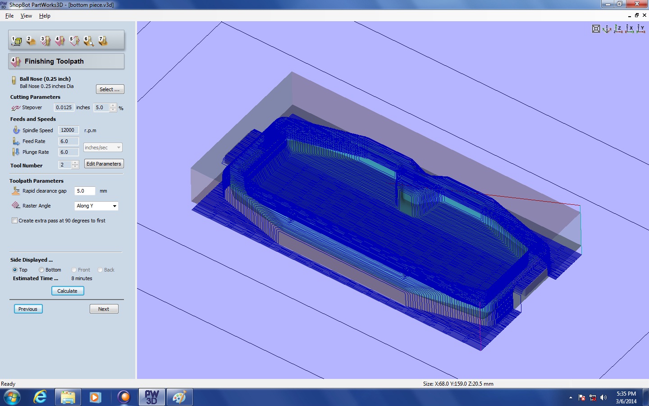
Task: Open step 2 material block icon
Action: 31,41
